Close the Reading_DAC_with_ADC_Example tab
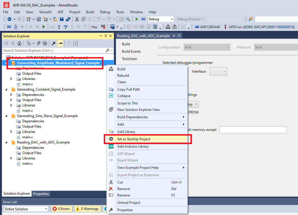 [179, 36]
